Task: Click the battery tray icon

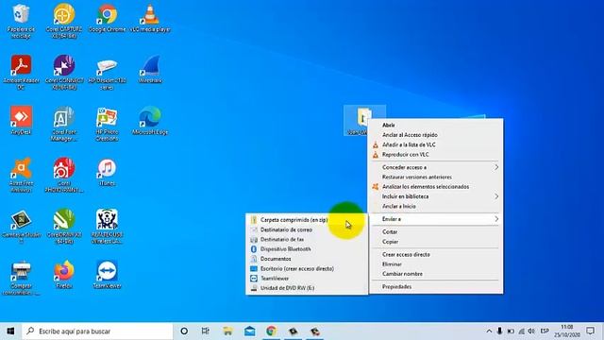Action: [x=511, y=331]
